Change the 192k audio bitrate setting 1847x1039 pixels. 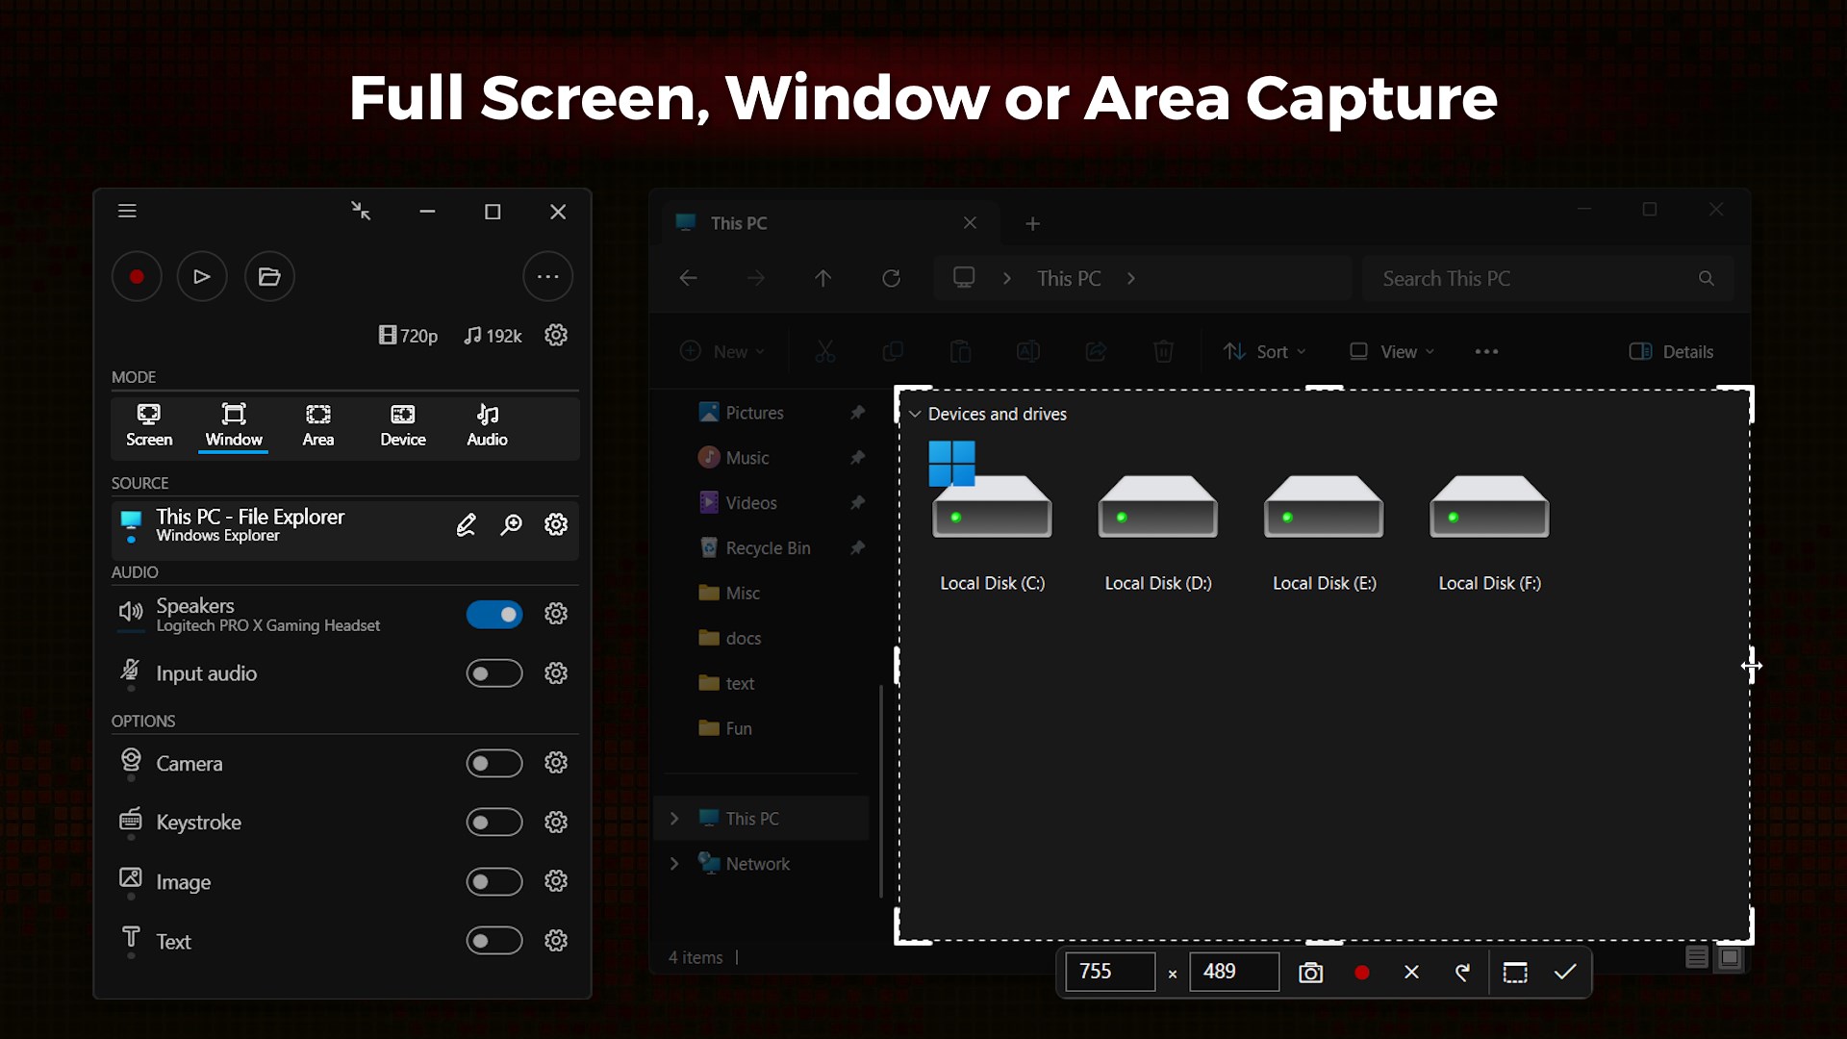[x=493, y=336]
